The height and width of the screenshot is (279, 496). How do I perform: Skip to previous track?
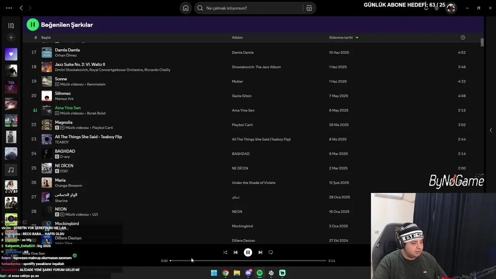pos(235,252)
